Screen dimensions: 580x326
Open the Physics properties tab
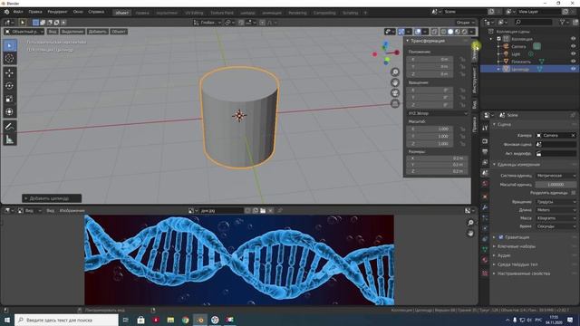click(x=485, y=228)
